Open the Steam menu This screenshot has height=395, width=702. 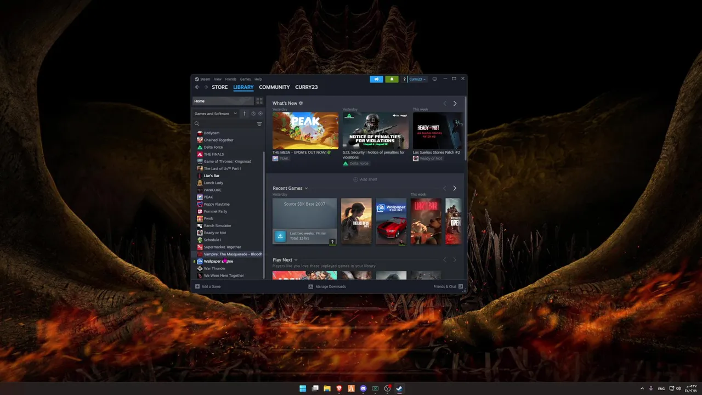205,79
